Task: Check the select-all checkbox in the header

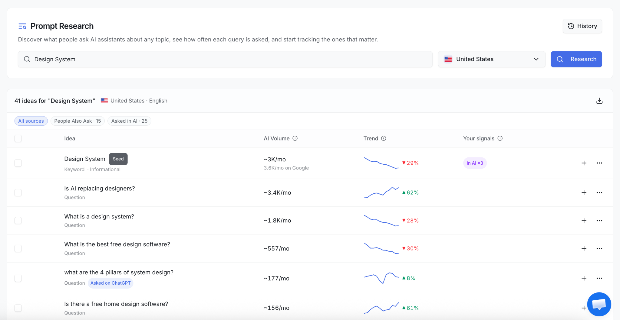Action: (x=18, y=138)
